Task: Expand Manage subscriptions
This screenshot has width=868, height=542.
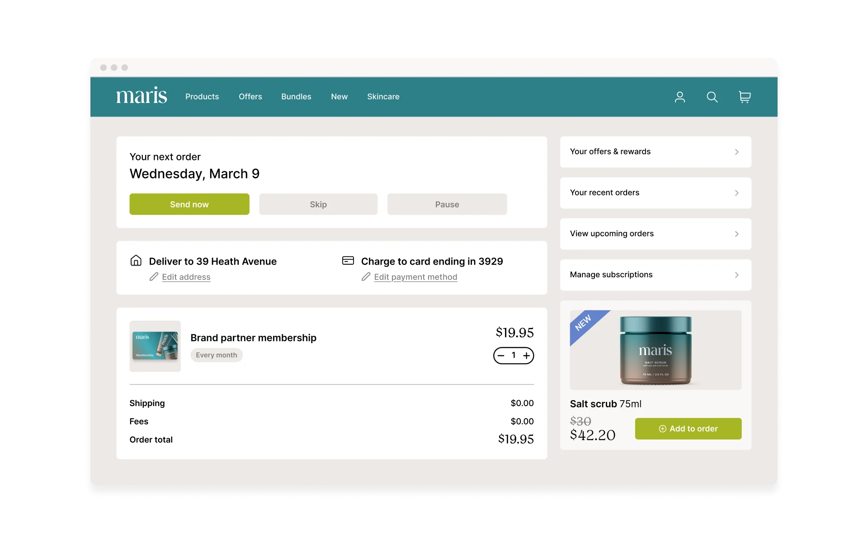Action: point(655,275)
